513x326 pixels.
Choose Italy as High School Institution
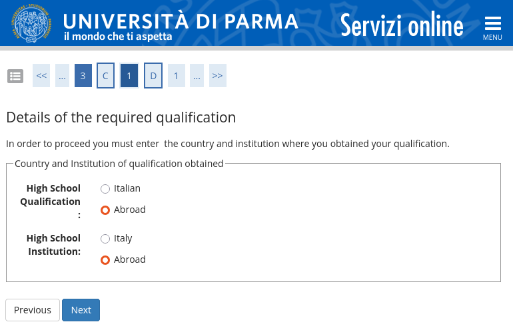point(105,239)
